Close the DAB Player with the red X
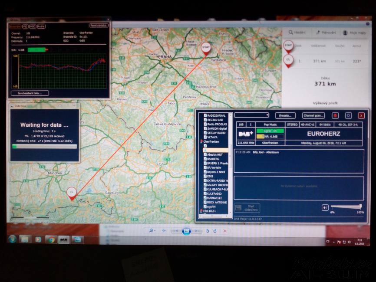The height and width of the screenshot is (282, 376). click(x=361, y=116)
